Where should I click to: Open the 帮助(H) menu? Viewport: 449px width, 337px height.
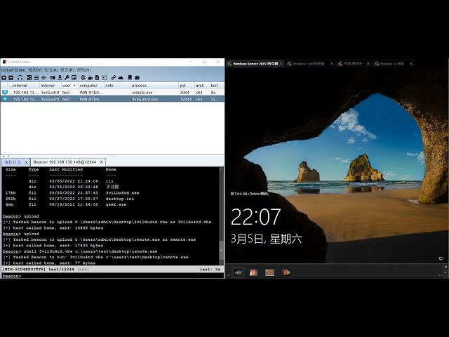84,70
